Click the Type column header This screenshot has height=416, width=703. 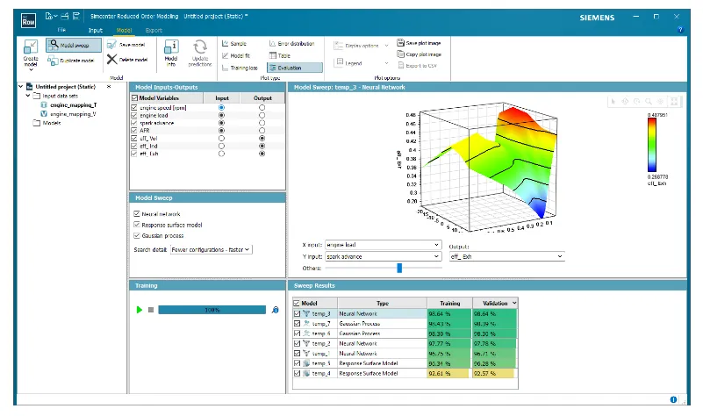tap(382, 304)
